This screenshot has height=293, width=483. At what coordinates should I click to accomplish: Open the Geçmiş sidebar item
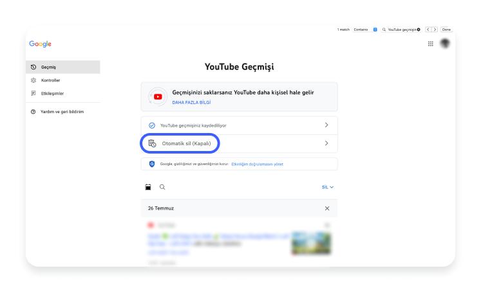coord(63,67)
